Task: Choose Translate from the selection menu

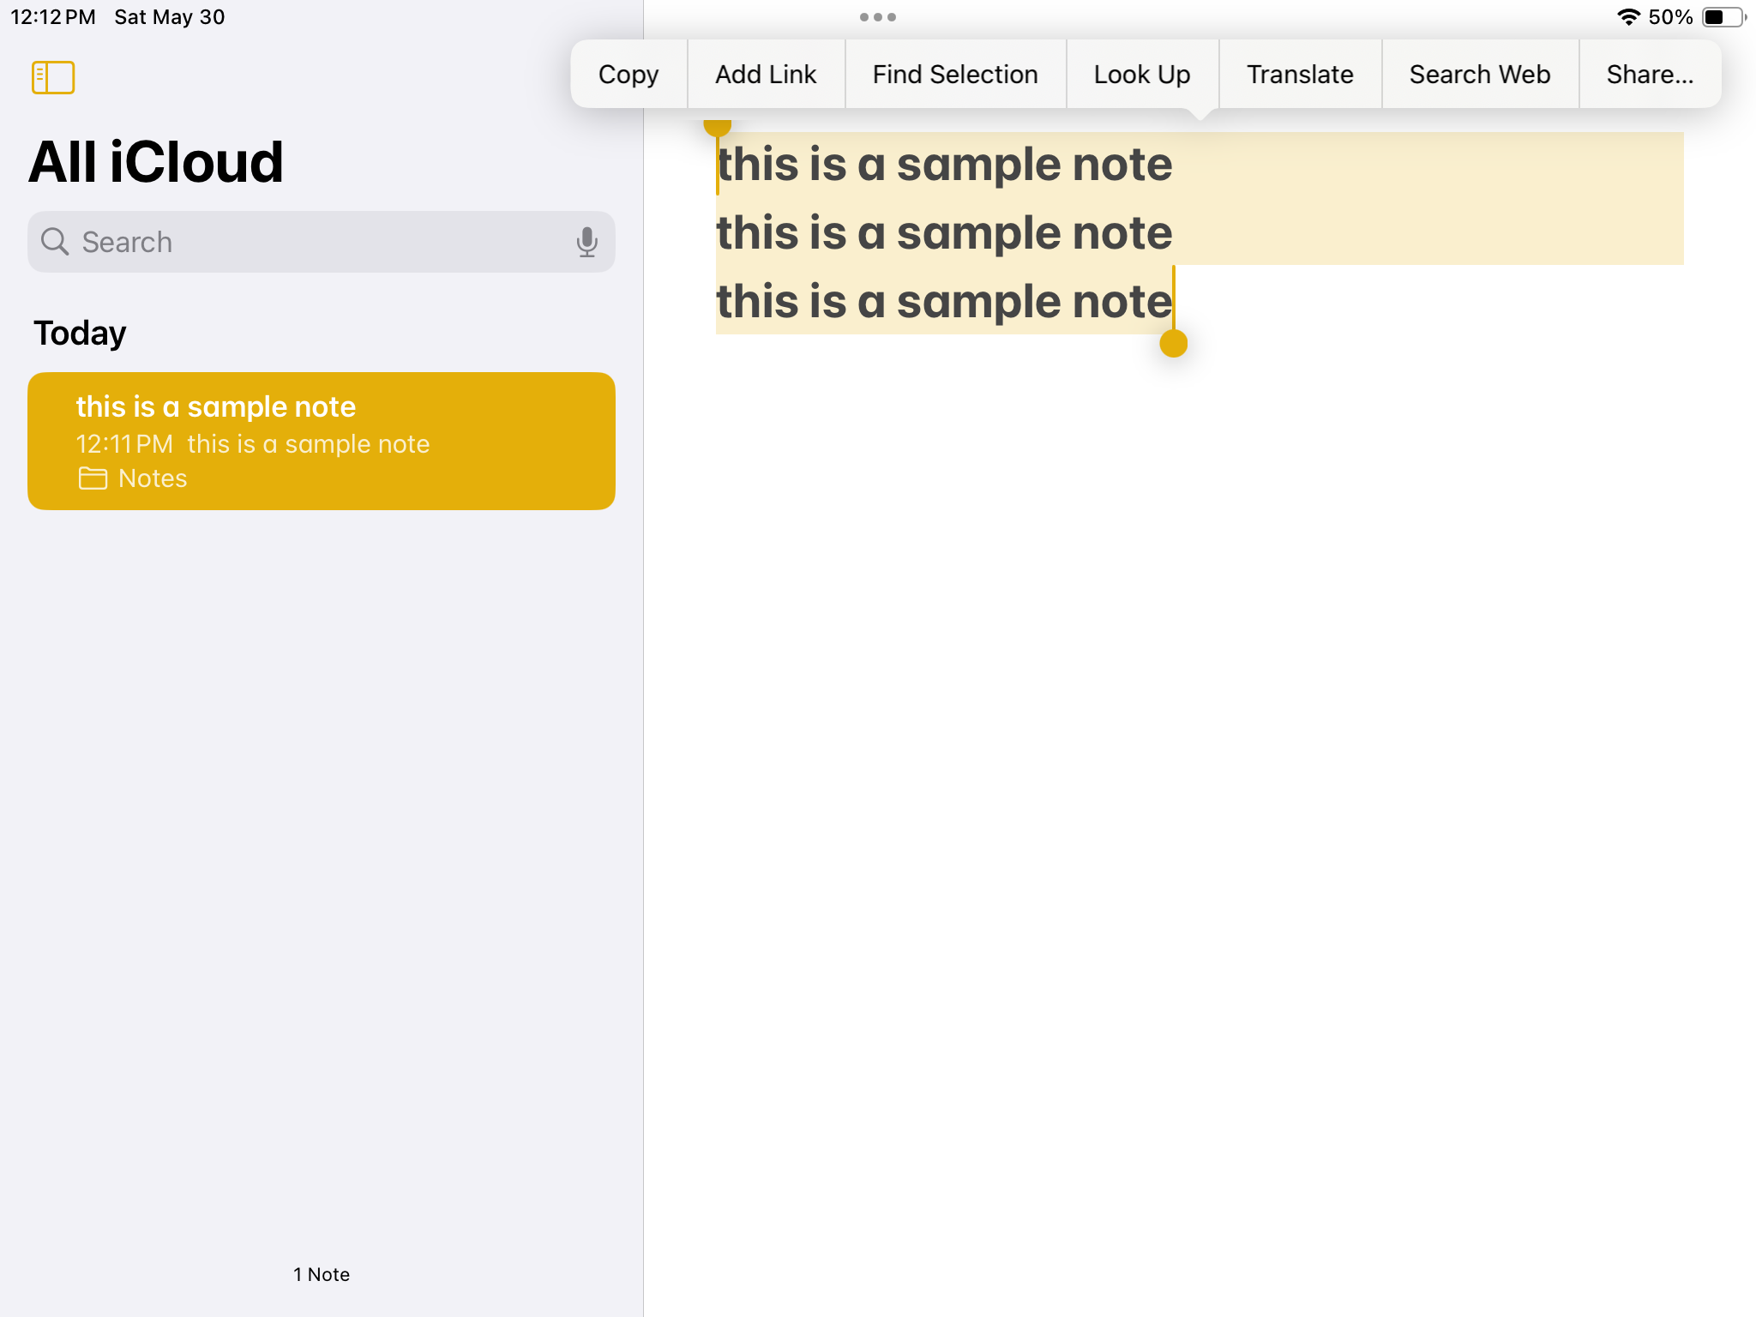Action: (x=1300, y=75)
